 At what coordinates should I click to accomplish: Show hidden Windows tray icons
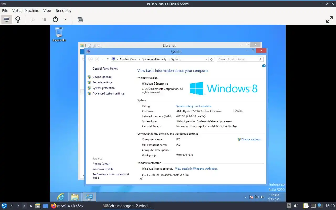tap(246, 197)
